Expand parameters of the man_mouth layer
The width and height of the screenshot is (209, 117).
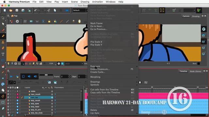(x=52, y=94)
